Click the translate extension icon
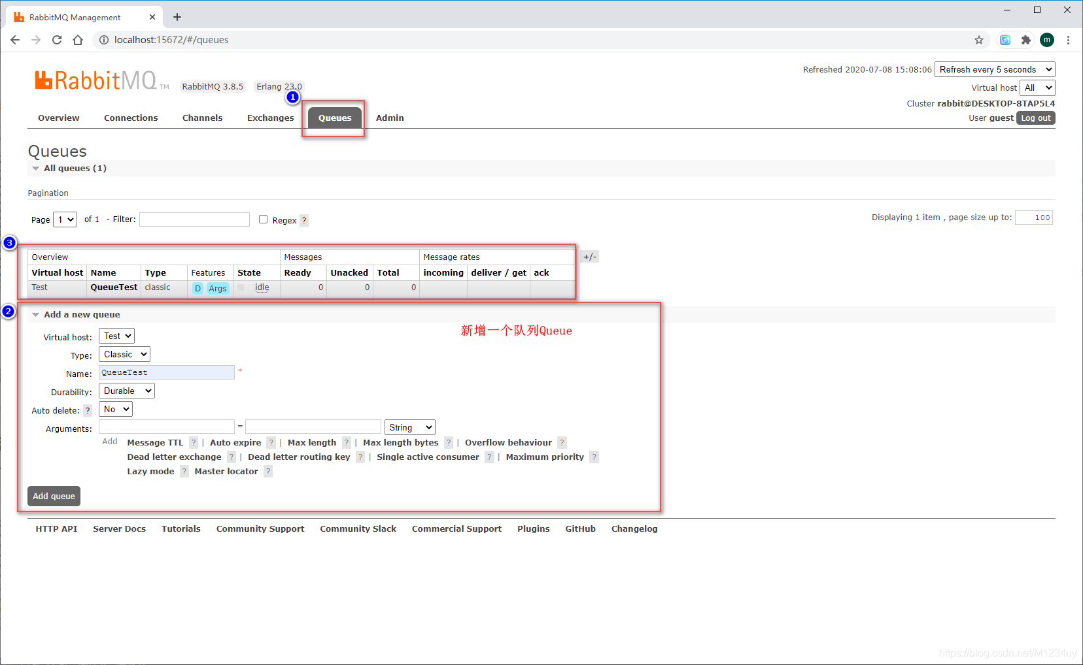This screenshot has height=665, width=1083. click(1005, 40)
